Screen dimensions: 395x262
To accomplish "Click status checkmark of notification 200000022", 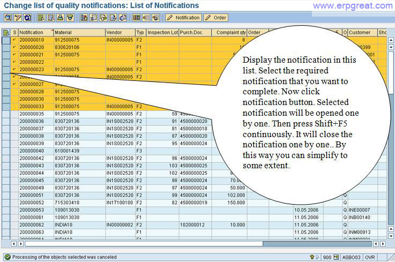I will [14, 62].
